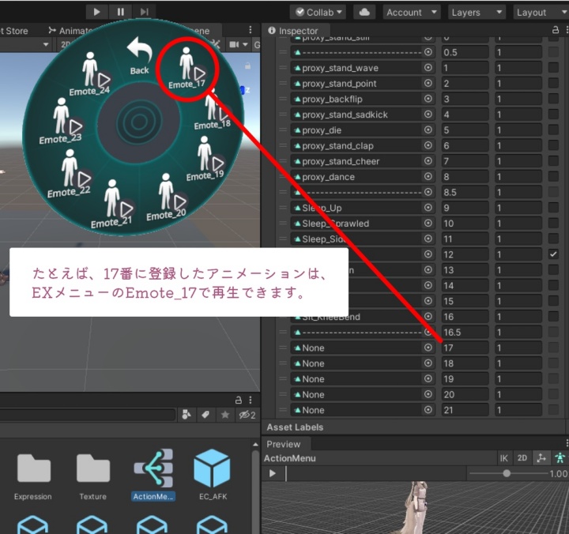Open the cloud services icon

[364, 13]
